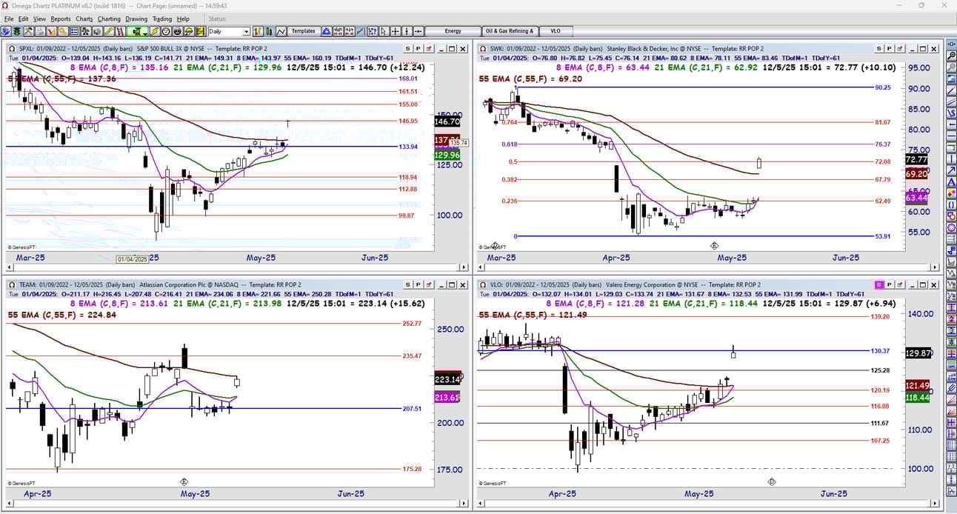Click the lightning bolt toolbar icon
The height and width of the screenshot is (514, 957).
coord(154,32)
